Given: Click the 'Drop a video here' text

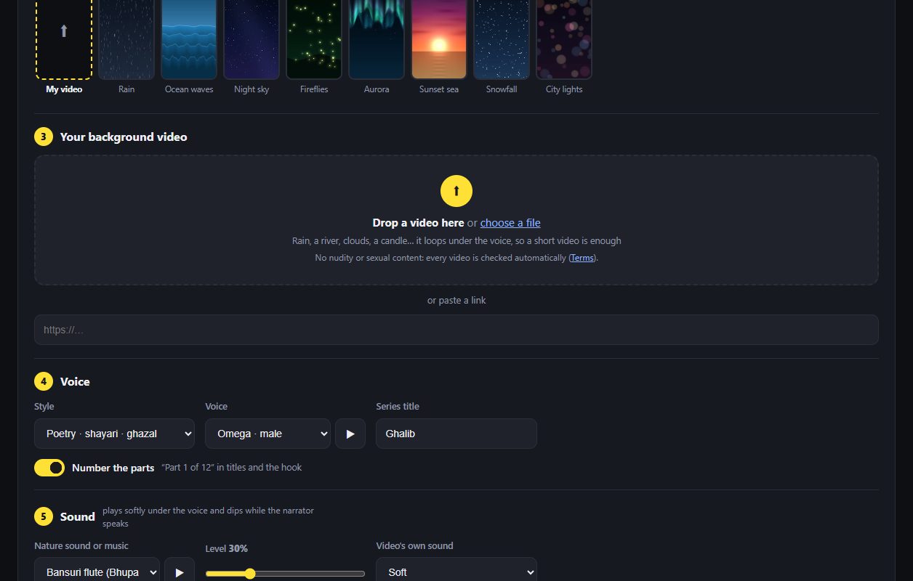Looking at the screenshot, I should [418, 223].
